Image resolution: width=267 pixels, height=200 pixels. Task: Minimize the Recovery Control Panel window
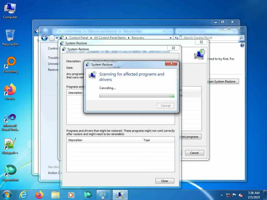pyautogui.click(x=222, y=28)
